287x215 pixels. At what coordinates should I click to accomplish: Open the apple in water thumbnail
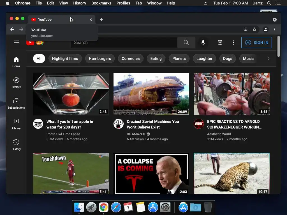pos(71,94)
